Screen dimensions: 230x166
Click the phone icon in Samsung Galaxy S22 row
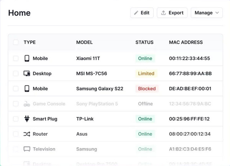pyautogui.click(x=27, y=89)
